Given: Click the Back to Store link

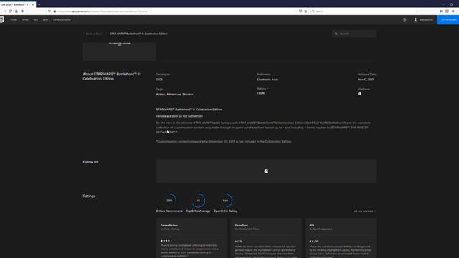Looking at the screenshot, I should click(93, 34).
